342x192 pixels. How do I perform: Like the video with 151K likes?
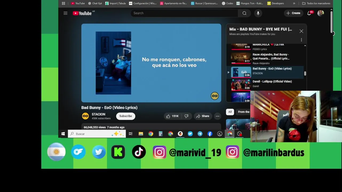point(172,116)
